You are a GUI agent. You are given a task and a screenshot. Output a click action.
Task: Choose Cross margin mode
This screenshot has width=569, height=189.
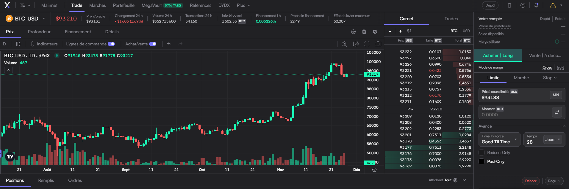547,67
